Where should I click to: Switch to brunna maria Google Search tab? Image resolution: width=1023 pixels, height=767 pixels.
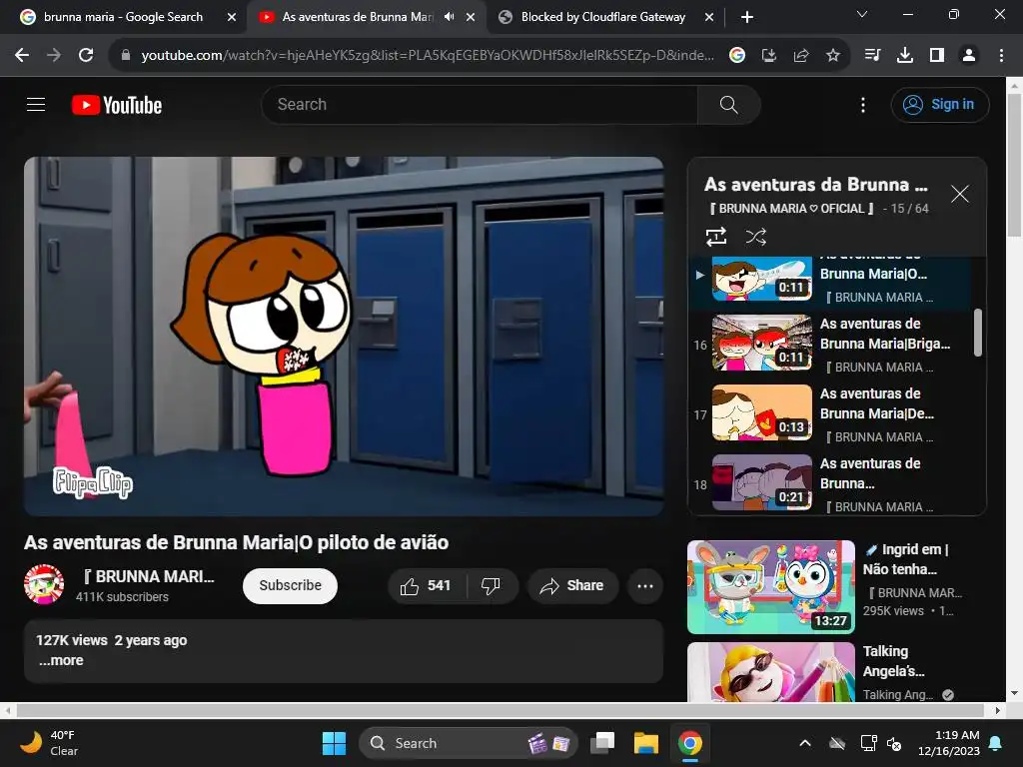[123, 17]
